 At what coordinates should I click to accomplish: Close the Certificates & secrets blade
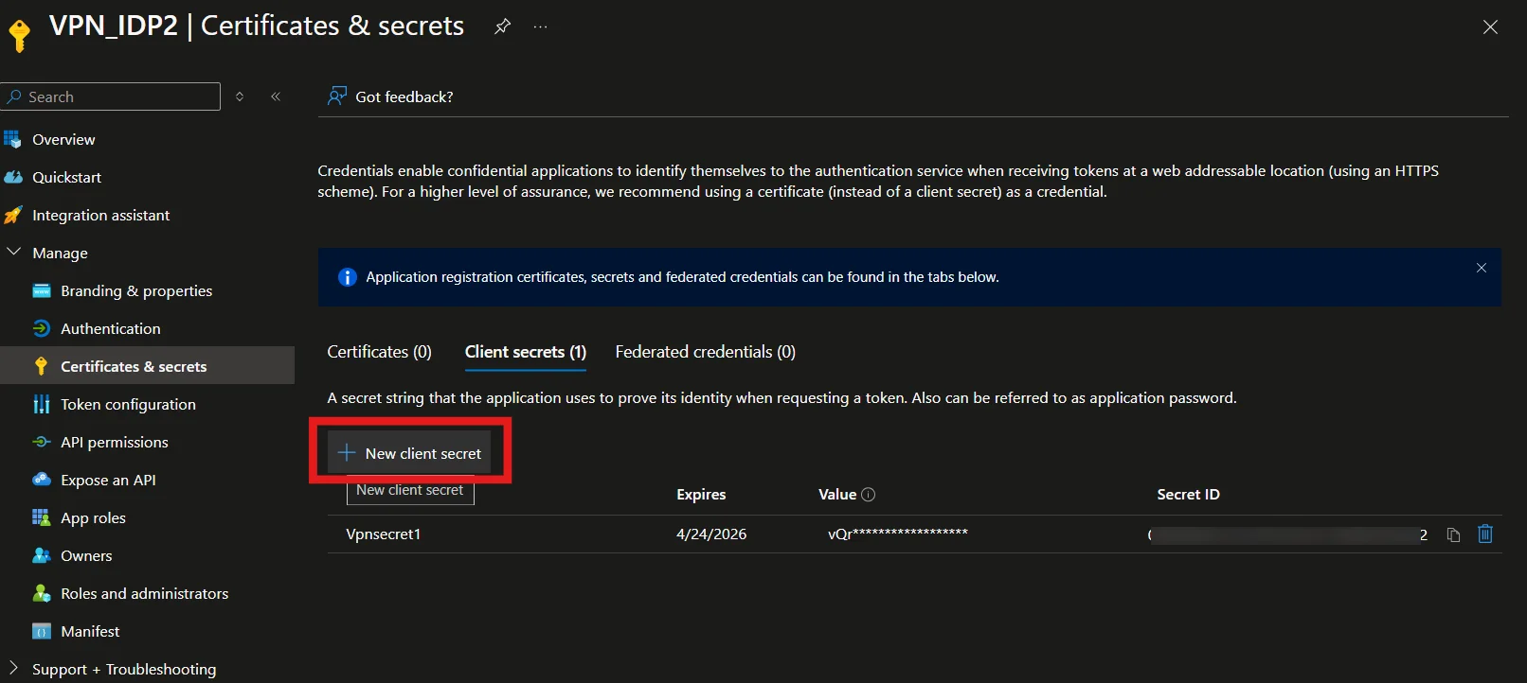point(1490,26)
